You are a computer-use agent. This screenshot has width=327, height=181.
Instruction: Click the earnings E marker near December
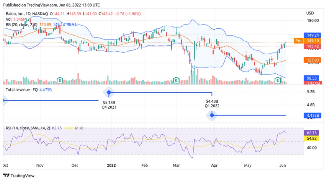(x=60, y=80)
